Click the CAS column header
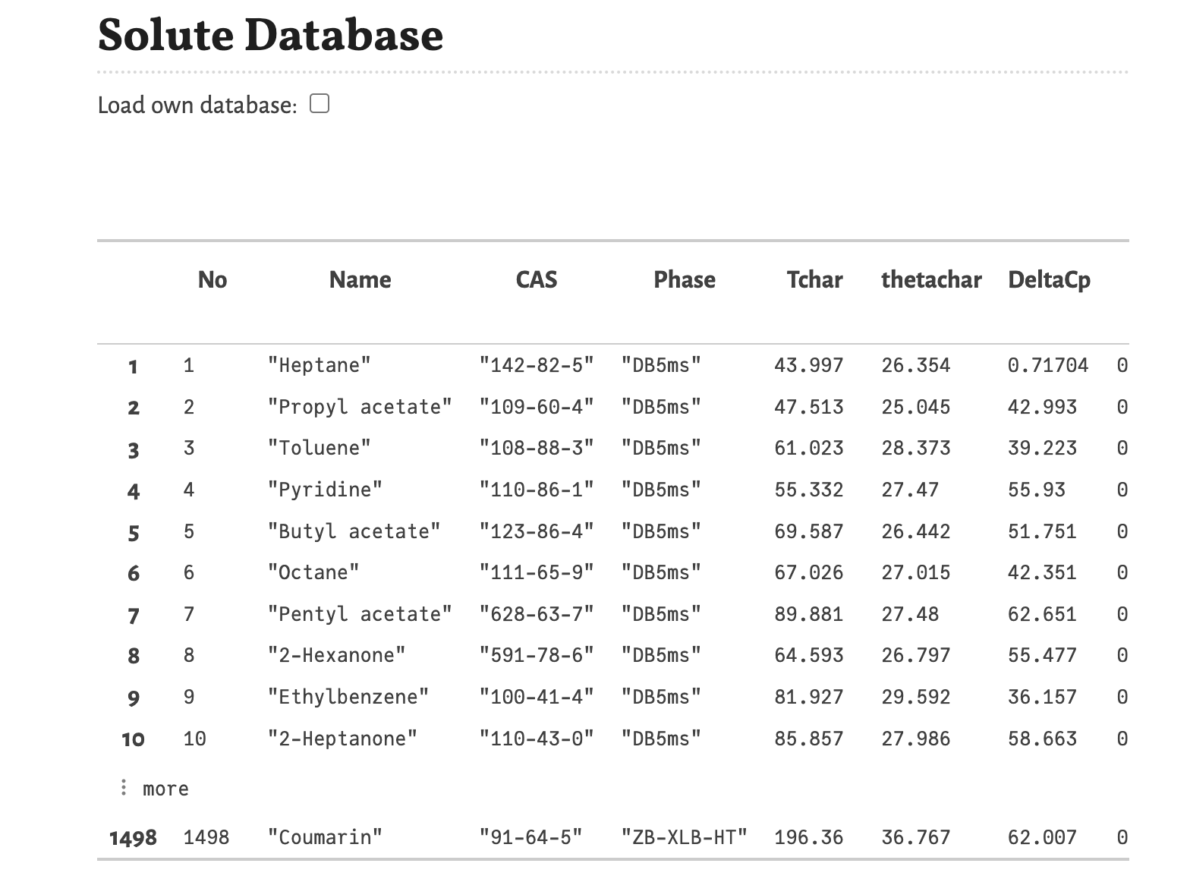Image resolution: width=1190 pixels, height=879 pixels. pyautogui.click(x=536, y=280)
